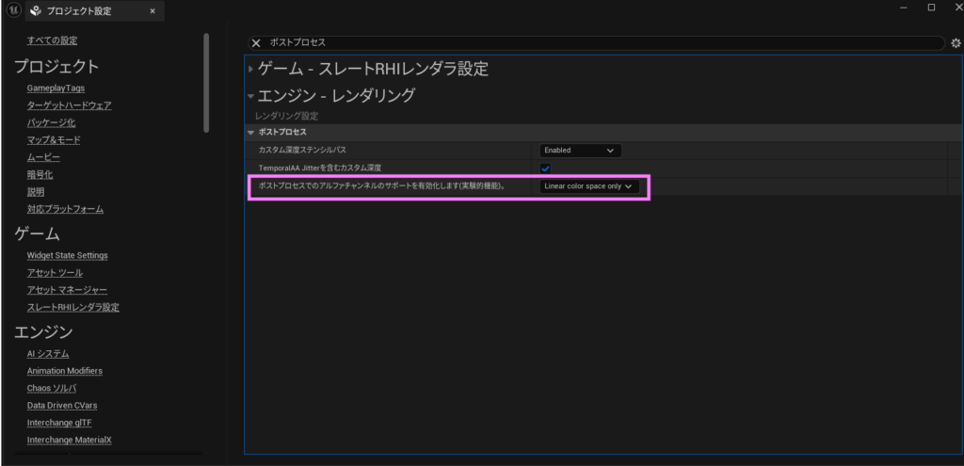The width and height of the screenshot is (964, 466).
Task: Open ターゲットハードウェア settings
Action: (x=70, y=105)
